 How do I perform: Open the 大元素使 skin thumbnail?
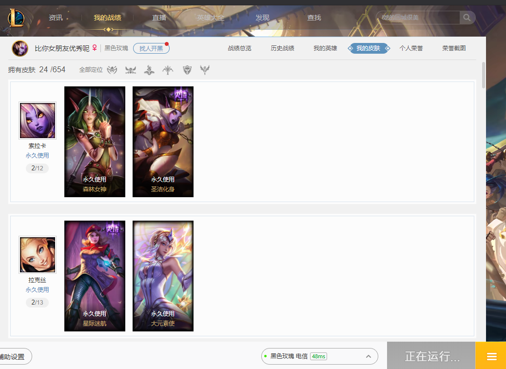[x=163, y=276]
